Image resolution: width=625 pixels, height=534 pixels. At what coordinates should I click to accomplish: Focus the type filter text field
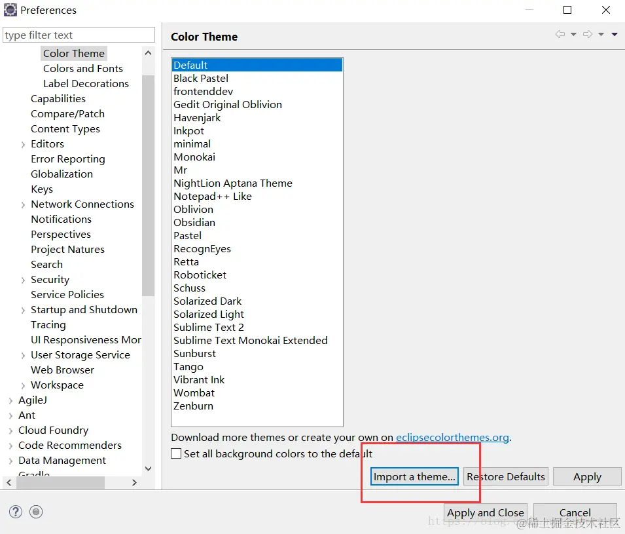click(79, 35)
